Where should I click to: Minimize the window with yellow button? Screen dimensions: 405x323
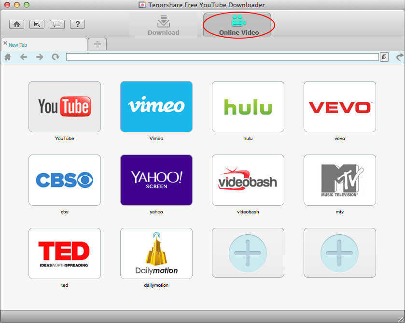17,5
